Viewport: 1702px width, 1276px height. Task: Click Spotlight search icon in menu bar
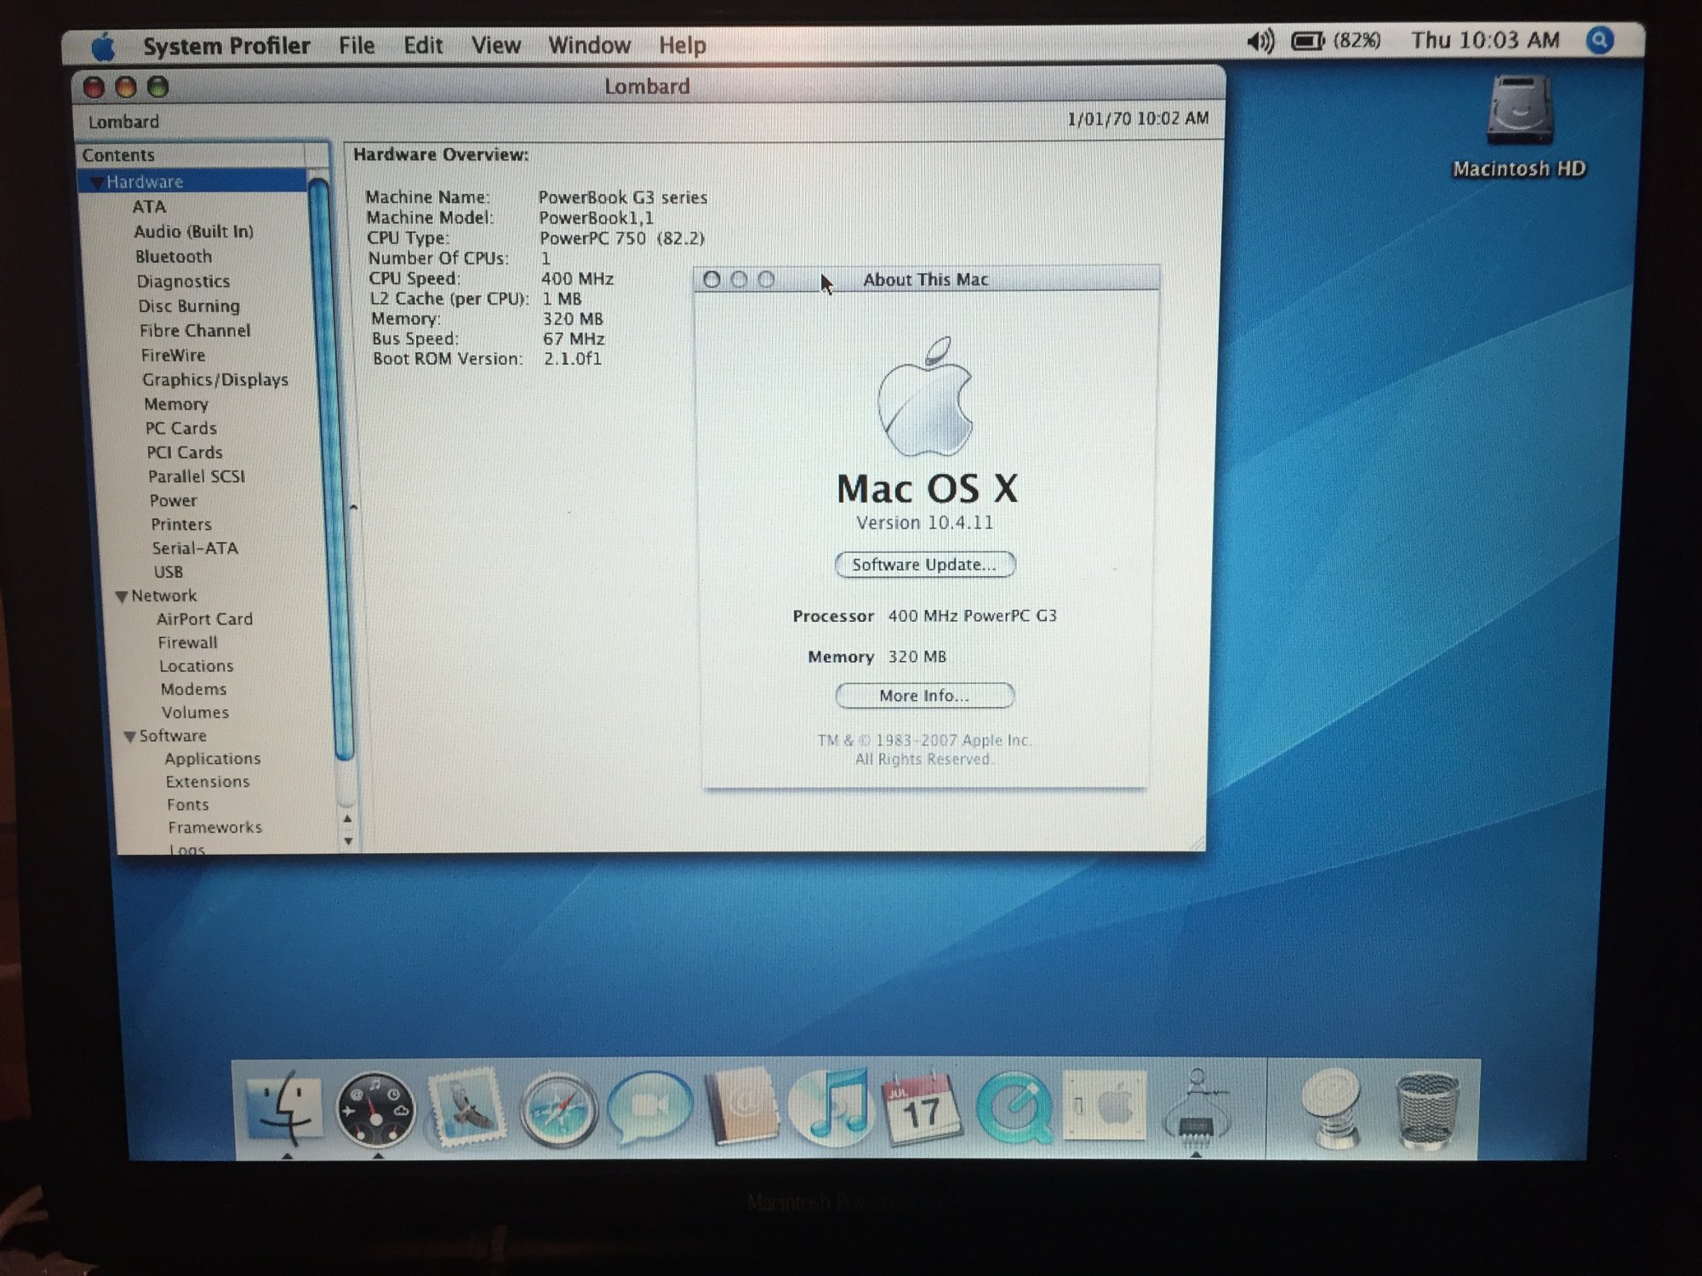[1599, 40]
